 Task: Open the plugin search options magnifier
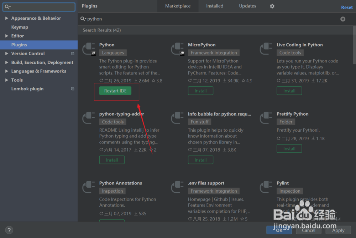click(83, 19)
